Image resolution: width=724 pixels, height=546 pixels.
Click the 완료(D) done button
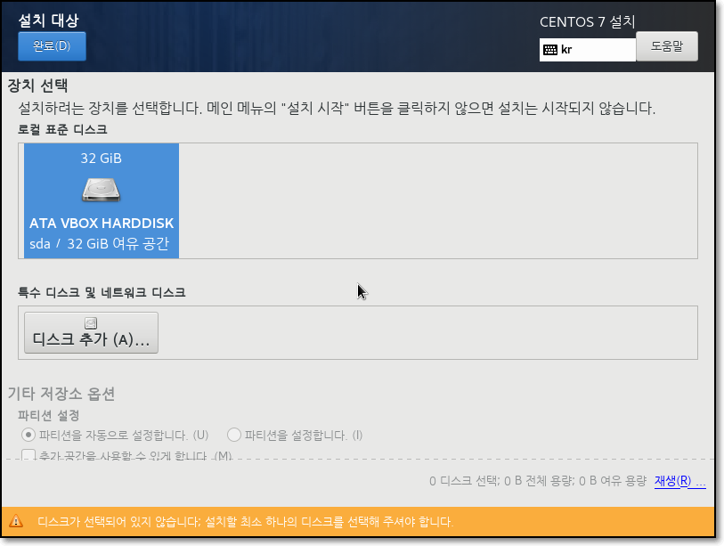point(52,46)
